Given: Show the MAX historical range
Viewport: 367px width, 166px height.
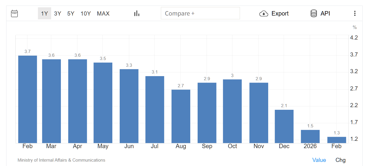Looking at the screenshot, I should pos(103,13).
